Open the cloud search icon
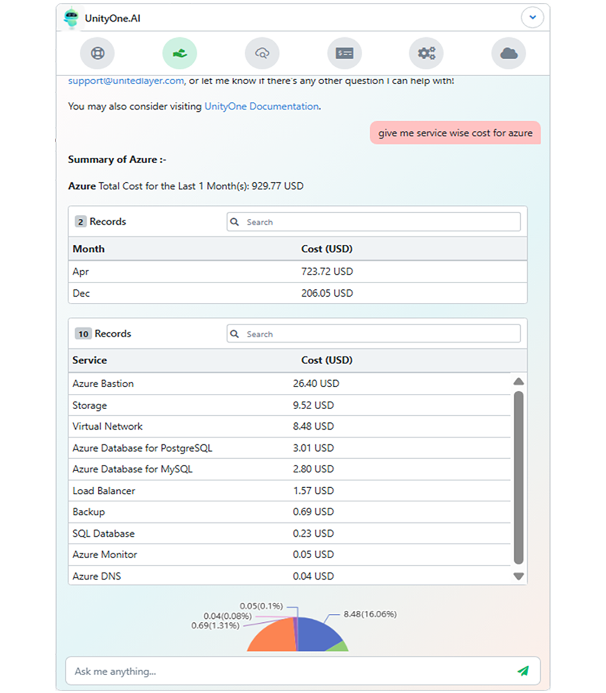 click(x=262, y=53)
